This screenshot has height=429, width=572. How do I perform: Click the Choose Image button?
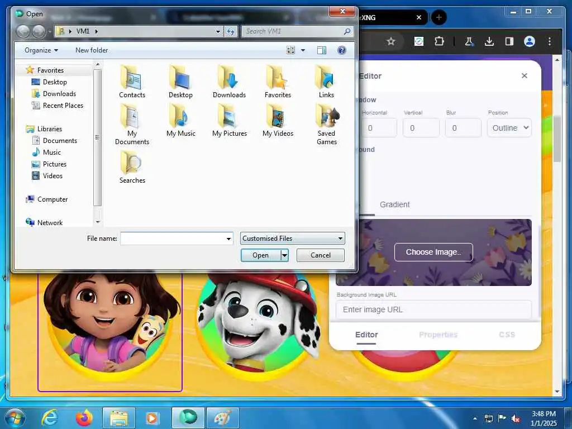(433, 252)
